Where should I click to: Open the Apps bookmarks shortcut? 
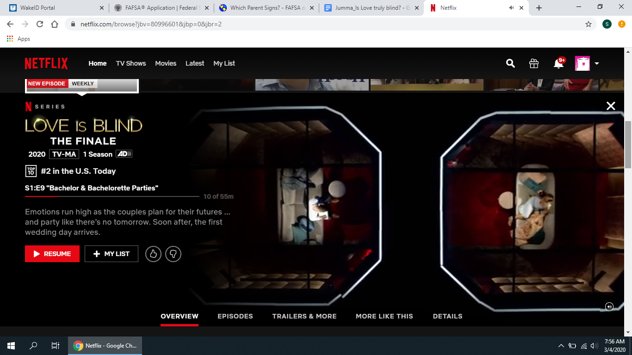point(19,39)
